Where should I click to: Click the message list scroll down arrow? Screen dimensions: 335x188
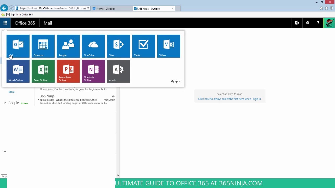[x=118, y=175]
